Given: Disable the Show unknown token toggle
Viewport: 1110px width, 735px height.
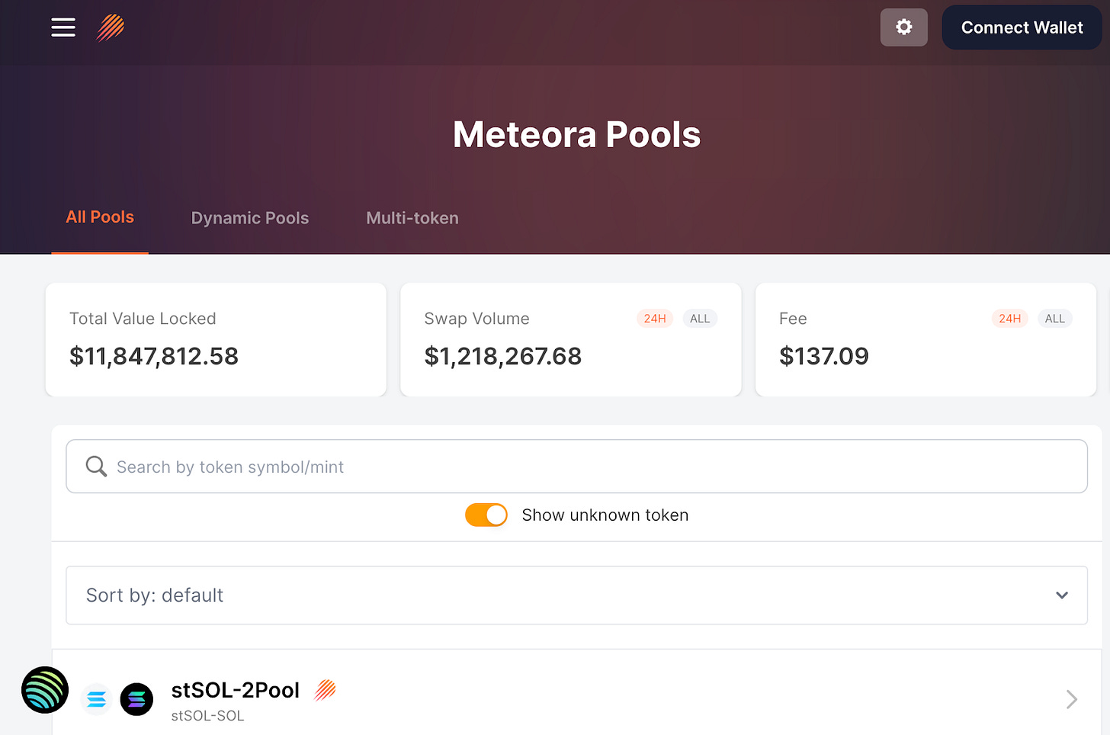Looking at the screenshot, I should 486,515.
